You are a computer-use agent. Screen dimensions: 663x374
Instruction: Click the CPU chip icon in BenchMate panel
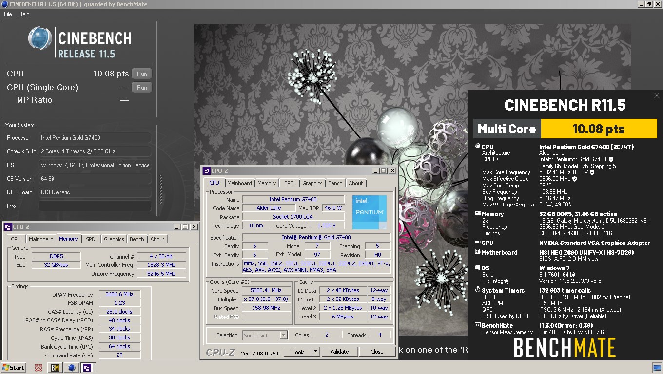click(x=477, y=147)
